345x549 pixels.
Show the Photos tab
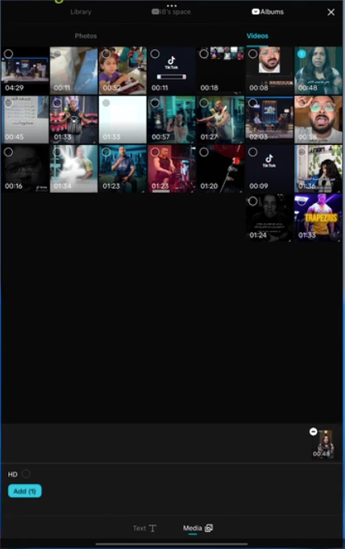pyautogui.click(x=85, y=35)
